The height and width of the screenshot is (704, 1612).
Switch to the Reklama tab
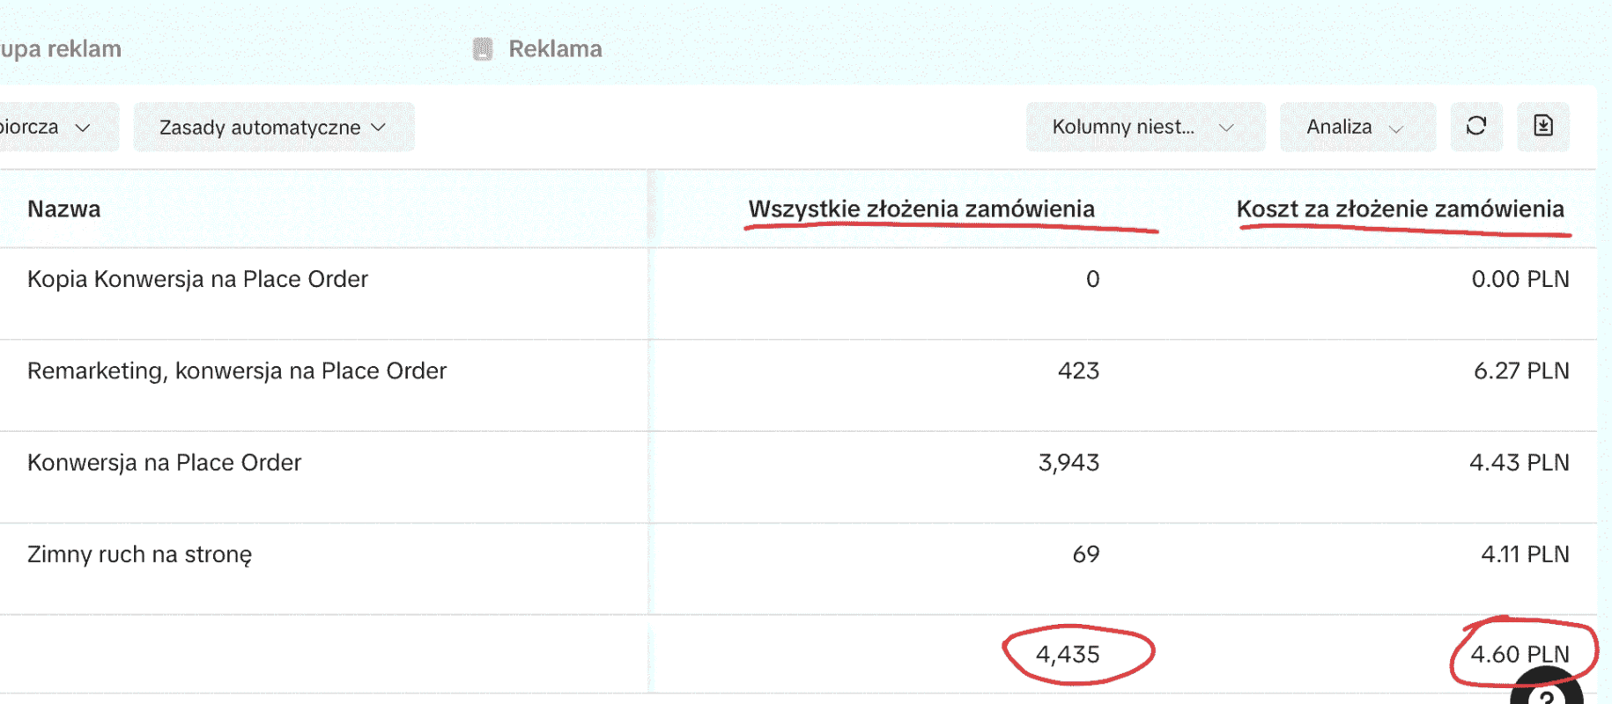click(x=553, y=49)
